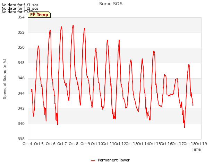Screen dimensions: 222x167
Task: Click the red legend line swatch
Action: point(93,161)
